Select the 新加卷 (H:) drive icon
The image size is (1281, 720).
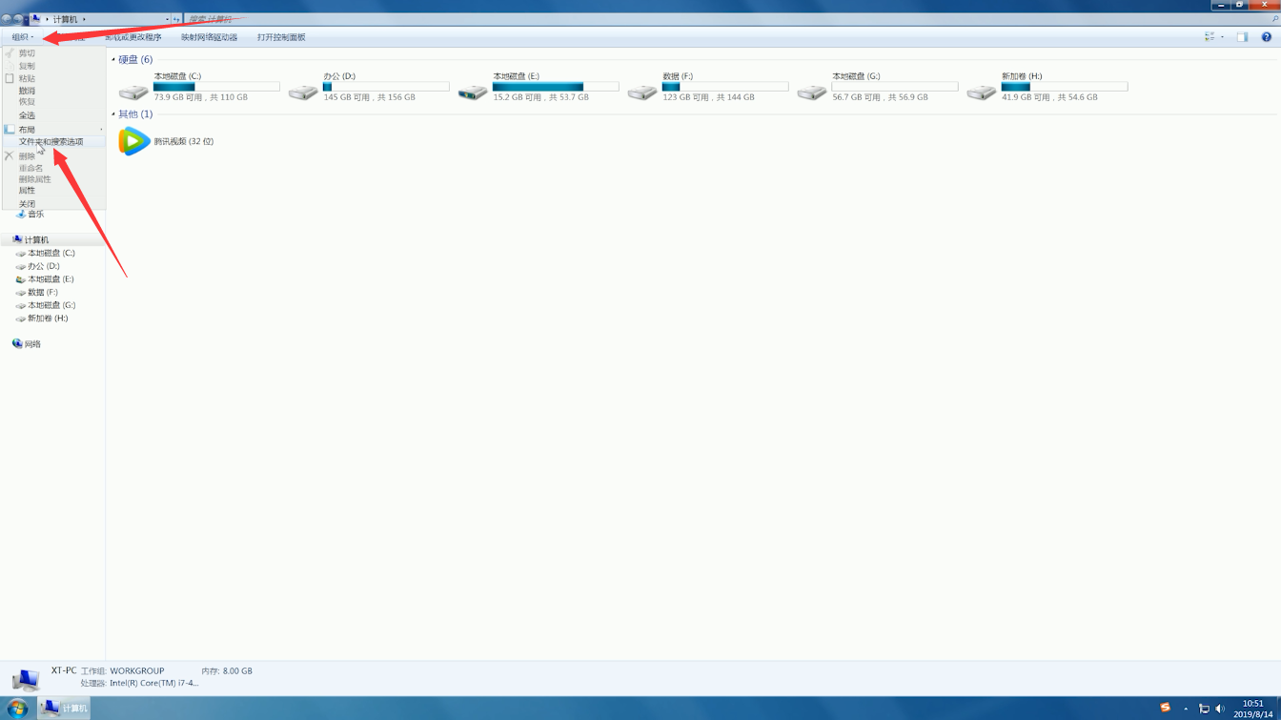[x=982, y=92]
